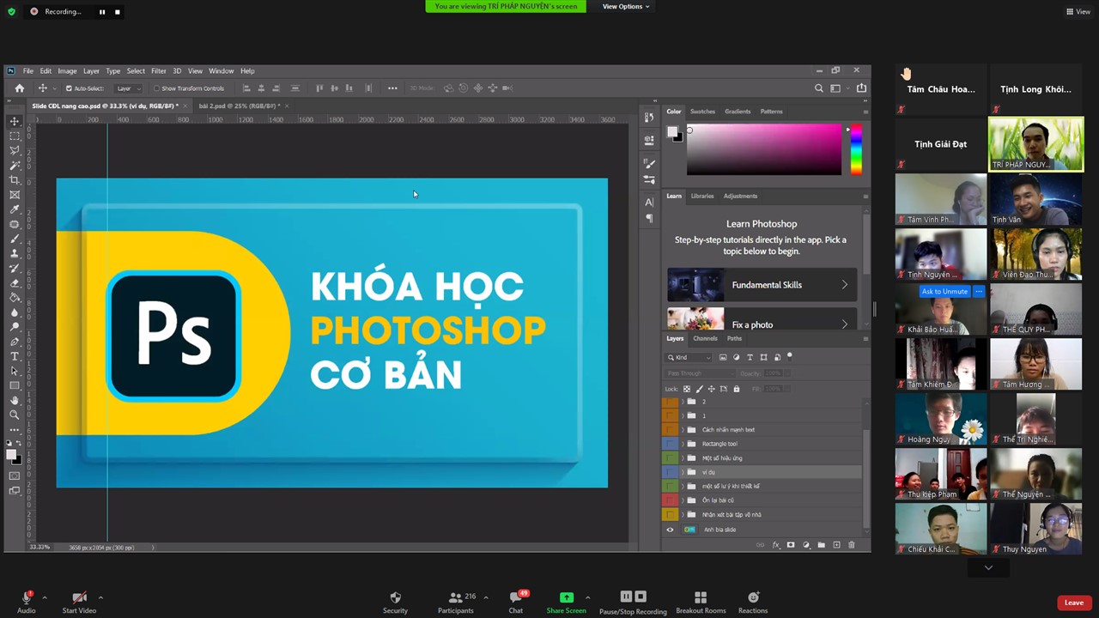The image size is (1099, 618).
Task: Delete layer with trash icon
Action: 852,545
